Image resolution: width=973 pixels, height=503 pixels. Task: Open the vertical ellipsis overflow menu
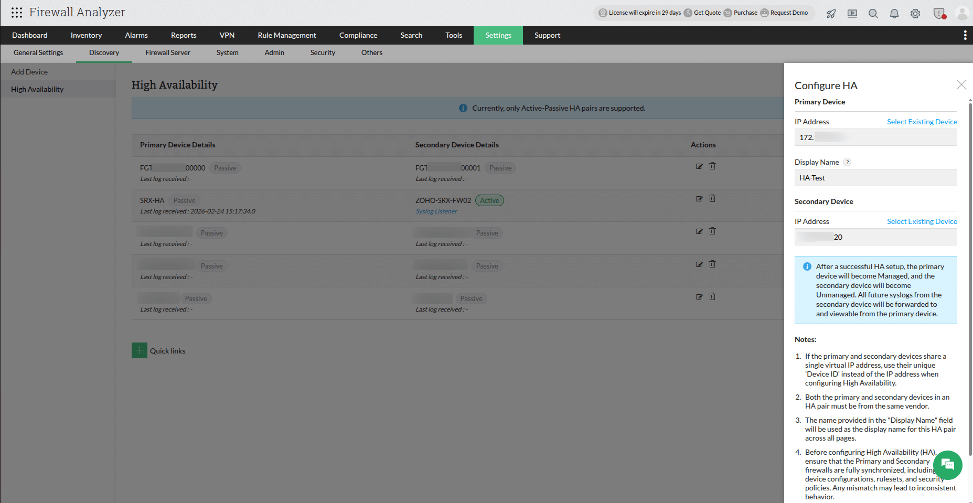[965, 35]
